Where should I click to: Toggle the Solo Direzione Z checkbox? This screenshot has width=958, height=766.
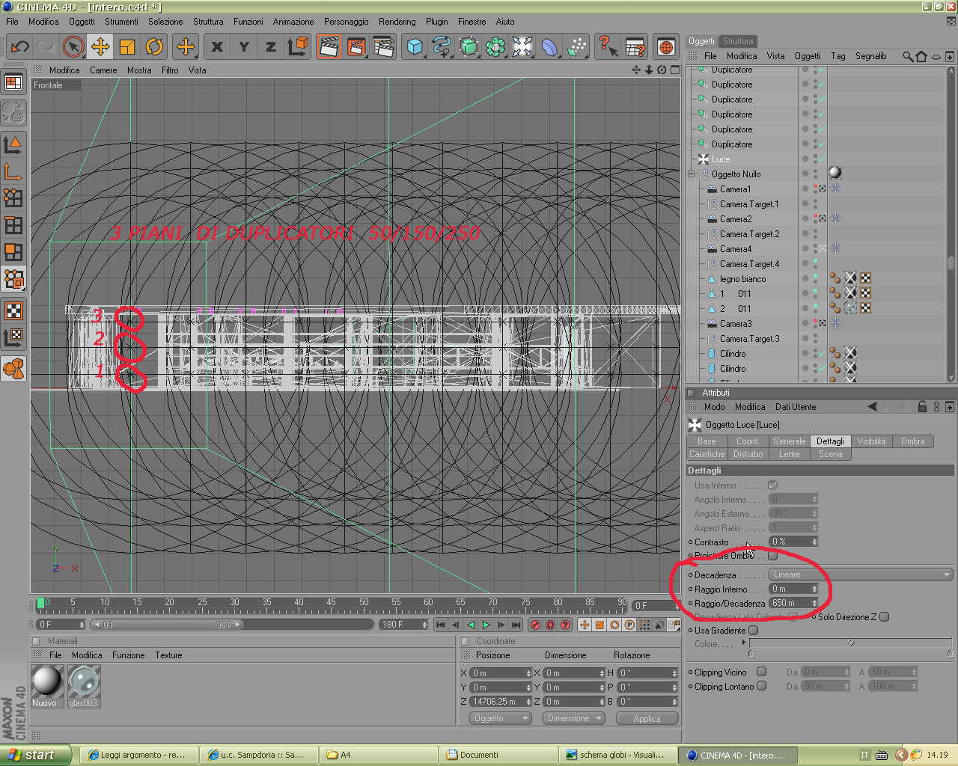click(x=885, y=616)
